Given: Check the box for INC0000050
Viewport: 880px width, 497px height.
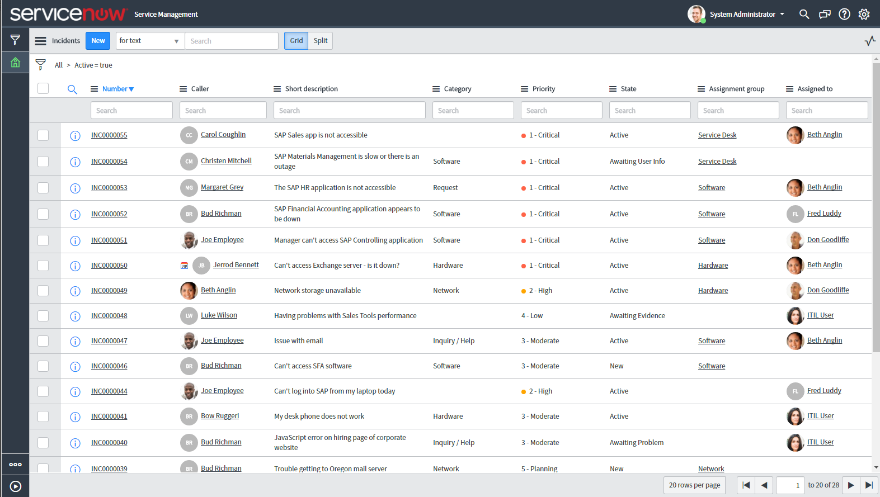Looking at the screenshot, I should [43, 266].
